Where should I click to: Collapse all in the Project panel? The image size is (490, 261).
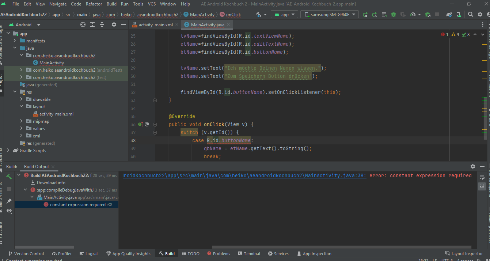(102, 25)
